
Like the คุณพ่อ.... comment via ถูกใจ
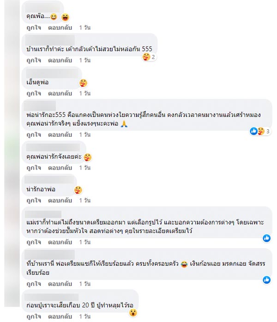(x=34, y=28)
